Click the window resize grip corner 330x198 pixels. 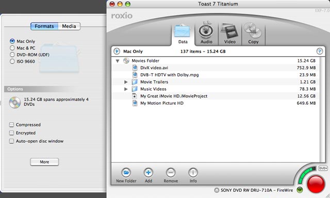coord(327,195)
